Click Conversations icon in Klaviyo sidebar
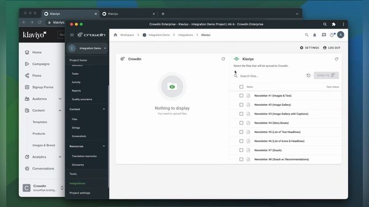This screenshot has width=369, height=207. point(27,168)
